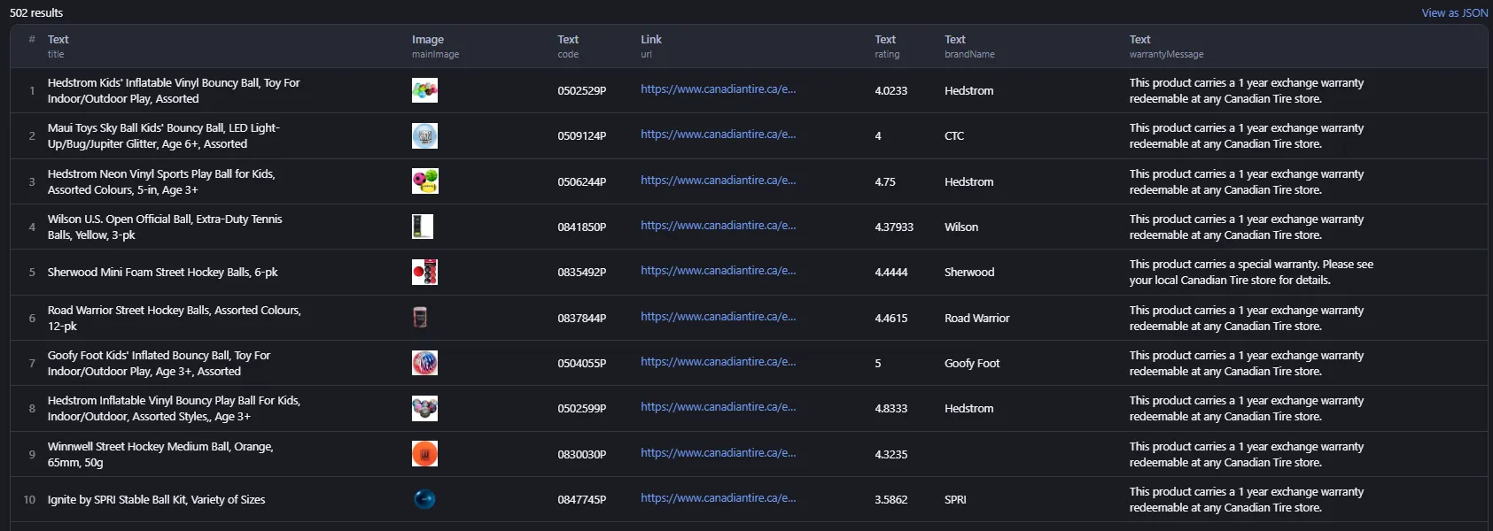This screenshot has height=531, width=1493.
Task: Open the View as JSON link
Action: 1454,12
